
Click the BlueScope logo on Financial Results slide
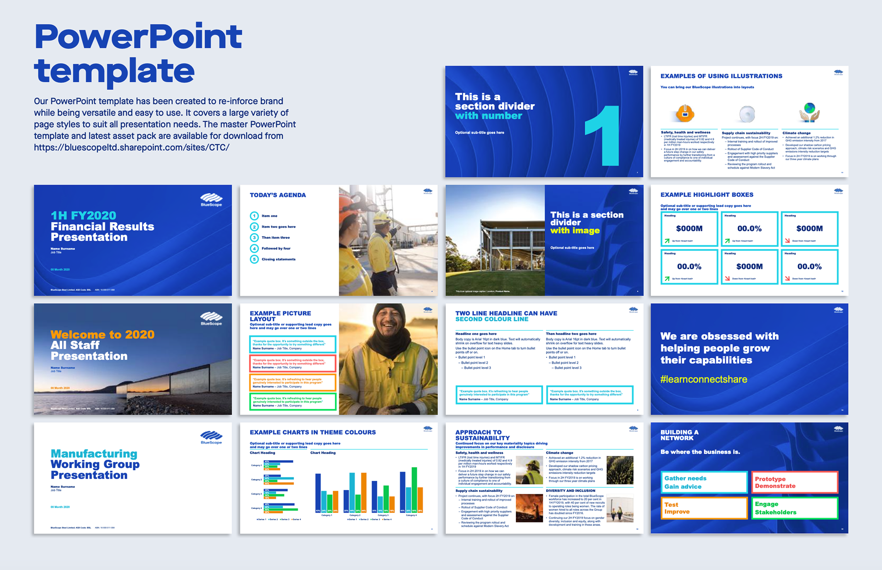(211, 199)
